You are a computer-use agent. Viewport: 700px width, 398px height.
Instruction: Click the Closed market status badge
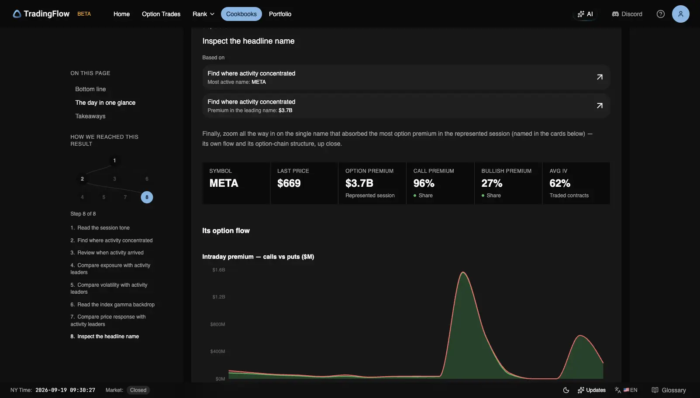point(138,390)
